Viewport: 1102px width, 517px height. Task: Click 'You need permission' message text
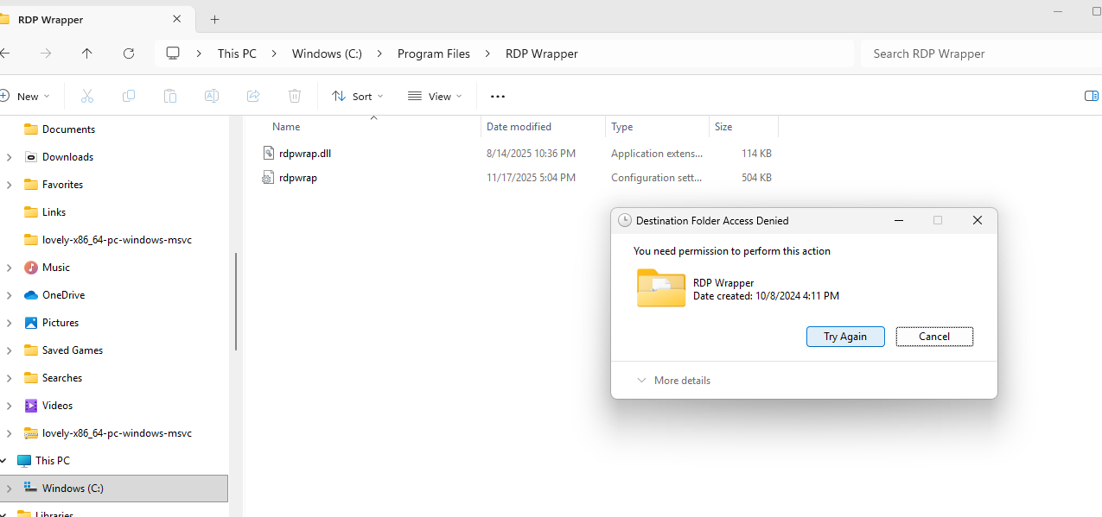pos(732,251)
